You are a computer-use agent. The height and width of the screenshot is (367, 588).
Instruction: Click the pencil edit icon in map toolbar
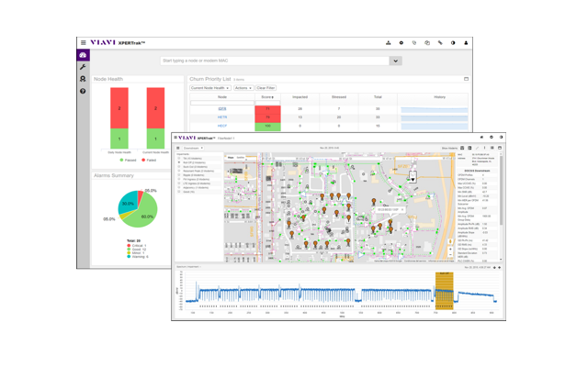tap(478, 148)
